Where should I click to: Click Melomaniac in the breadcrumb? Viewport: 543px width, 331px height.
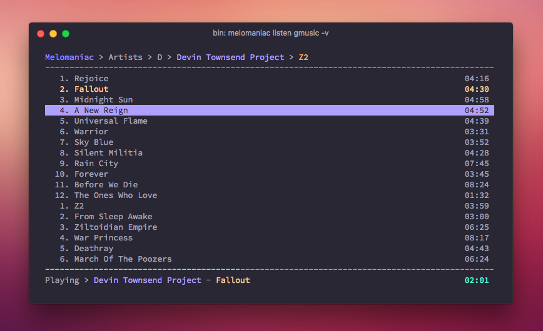pos(69,57)
